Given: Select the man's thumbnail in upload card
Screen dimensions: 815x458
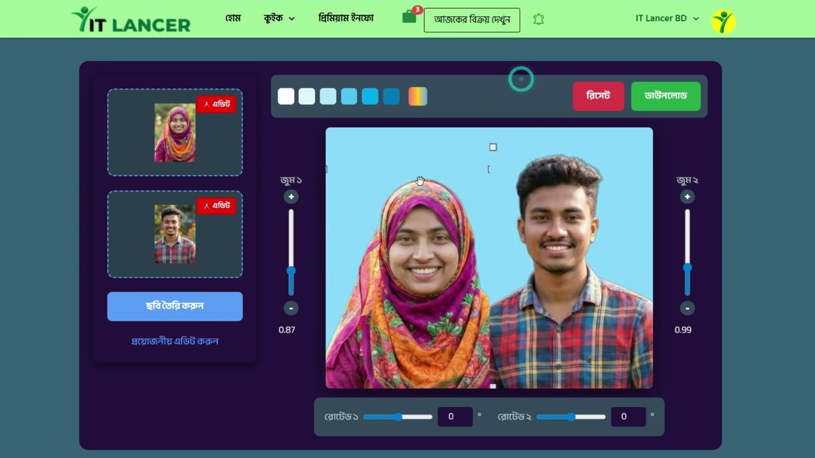Looking at the screenshot, I should click(175, 234).
